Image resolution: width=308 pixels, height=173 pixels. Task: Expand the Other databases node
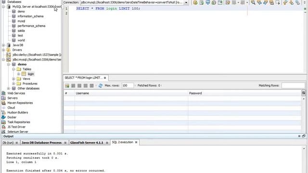click(9, 88)
